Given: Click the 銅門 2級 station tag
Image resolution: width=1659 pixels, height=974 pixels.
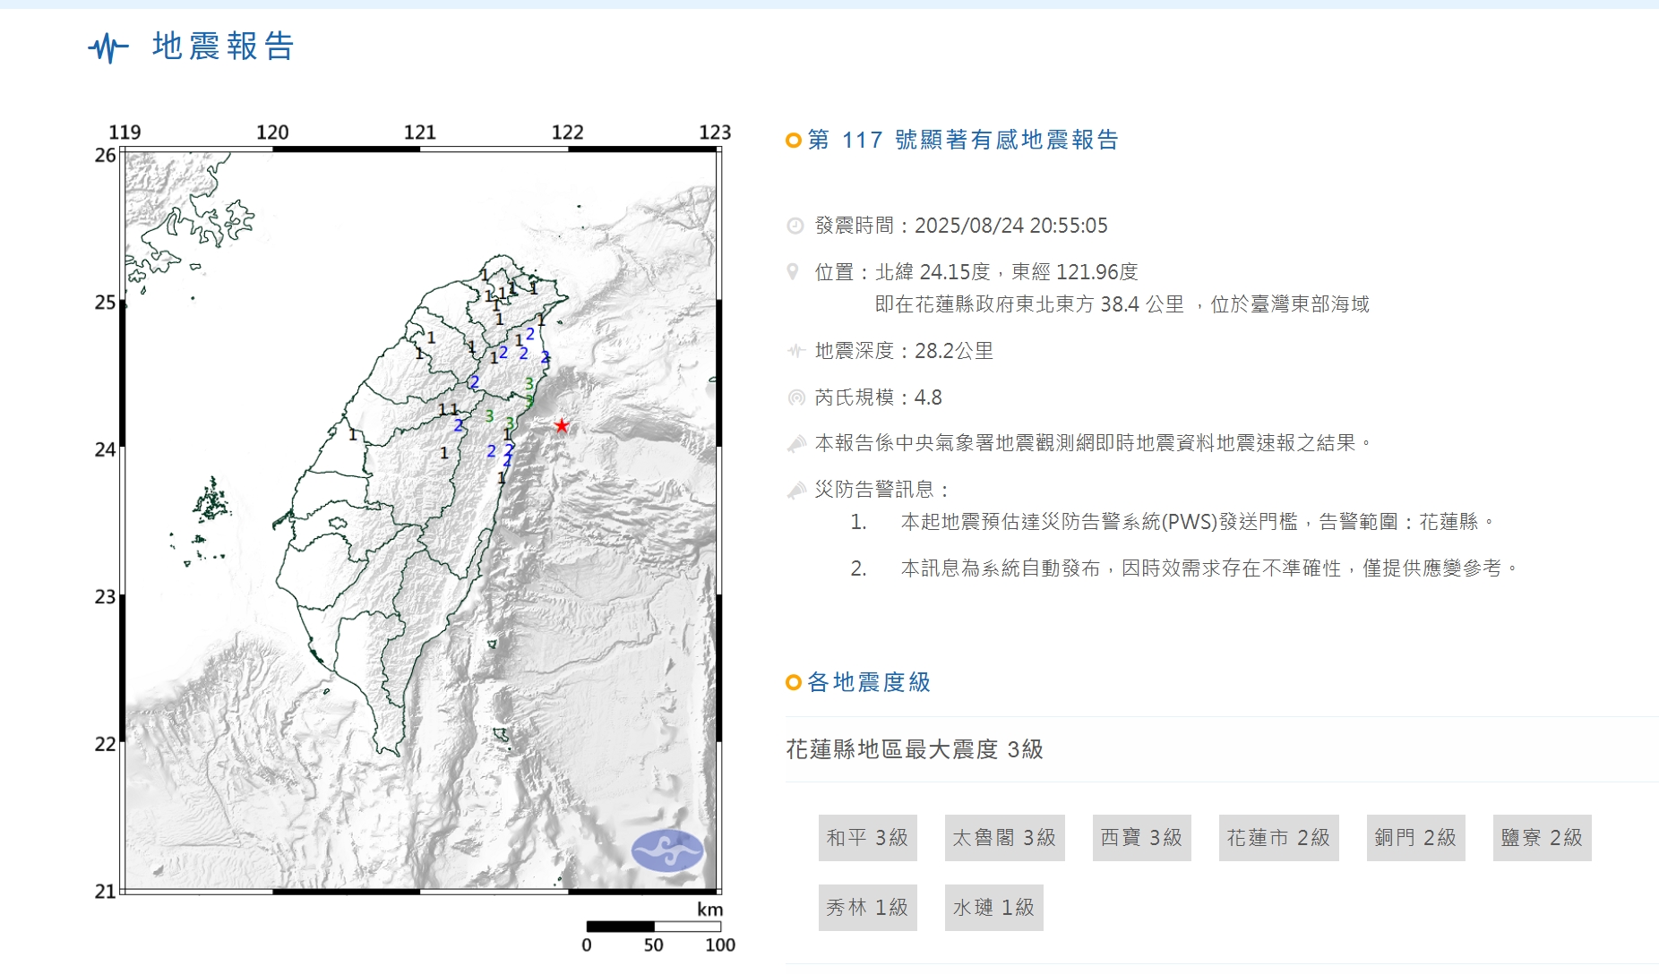Looking at the screenshot, I should (x=1415, y=838).
